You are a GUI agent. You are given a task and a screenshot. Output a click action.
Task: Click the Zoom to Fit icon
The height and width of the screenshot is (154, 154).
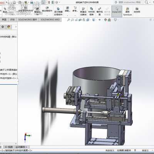point(69,20)
